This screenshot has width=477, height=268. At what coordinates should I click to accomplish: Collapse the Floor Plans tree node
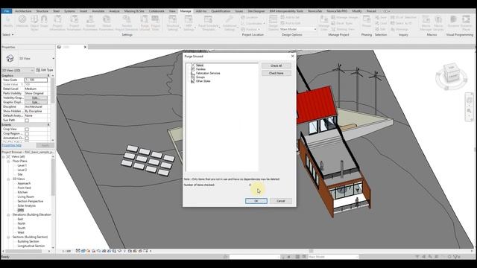pyautogui.click(x=8, y=161)
